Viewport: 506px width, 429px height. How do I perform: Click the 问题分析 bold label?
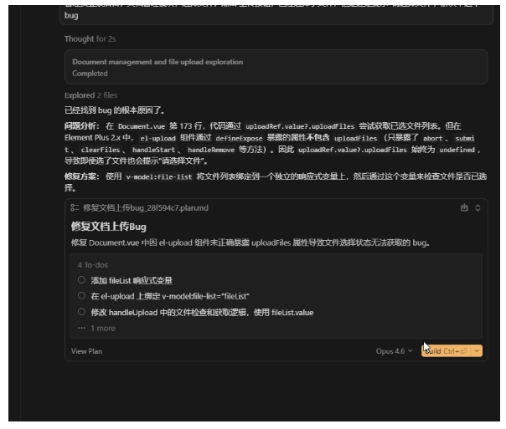tap(81, 126)
